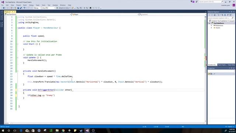The width and height of the screenshot is (236, 133).
Task: Click the Save icon in toolbar
Action: [x=18, y=8]
